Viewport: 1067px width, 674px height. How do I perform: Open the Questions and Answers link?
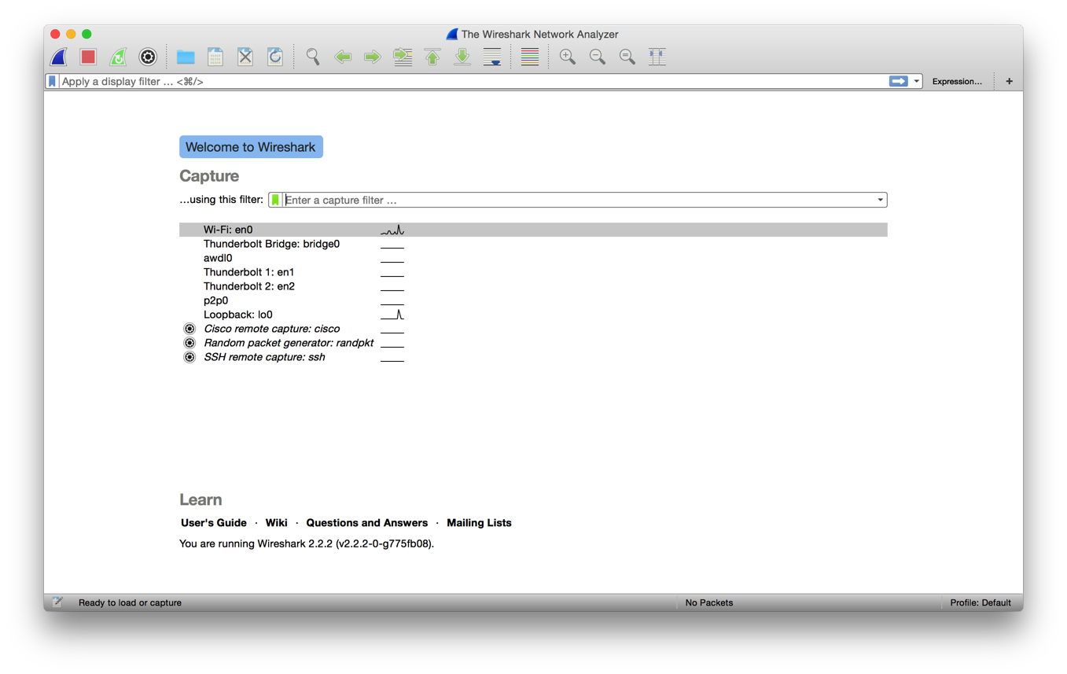pos(367,522)
